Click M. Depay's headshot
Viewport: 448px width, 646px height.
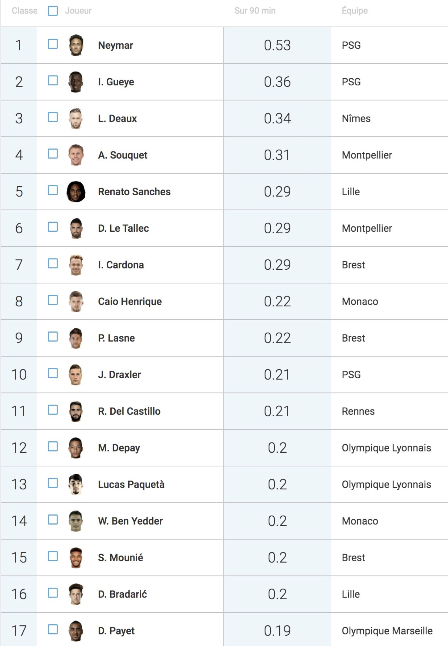point(76,448)
